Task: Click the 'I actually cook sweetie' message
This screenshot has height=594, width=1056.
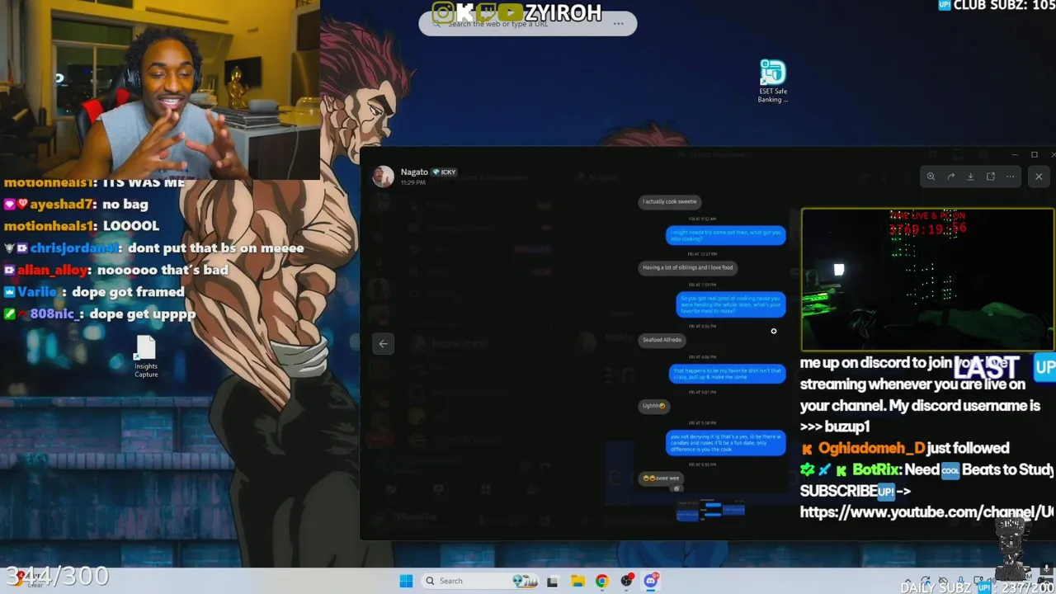Action: 670,201
